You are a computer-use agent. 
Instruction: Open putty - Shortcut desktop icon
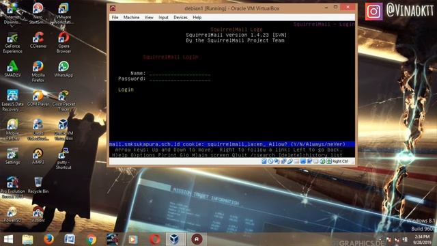(64, 159)
